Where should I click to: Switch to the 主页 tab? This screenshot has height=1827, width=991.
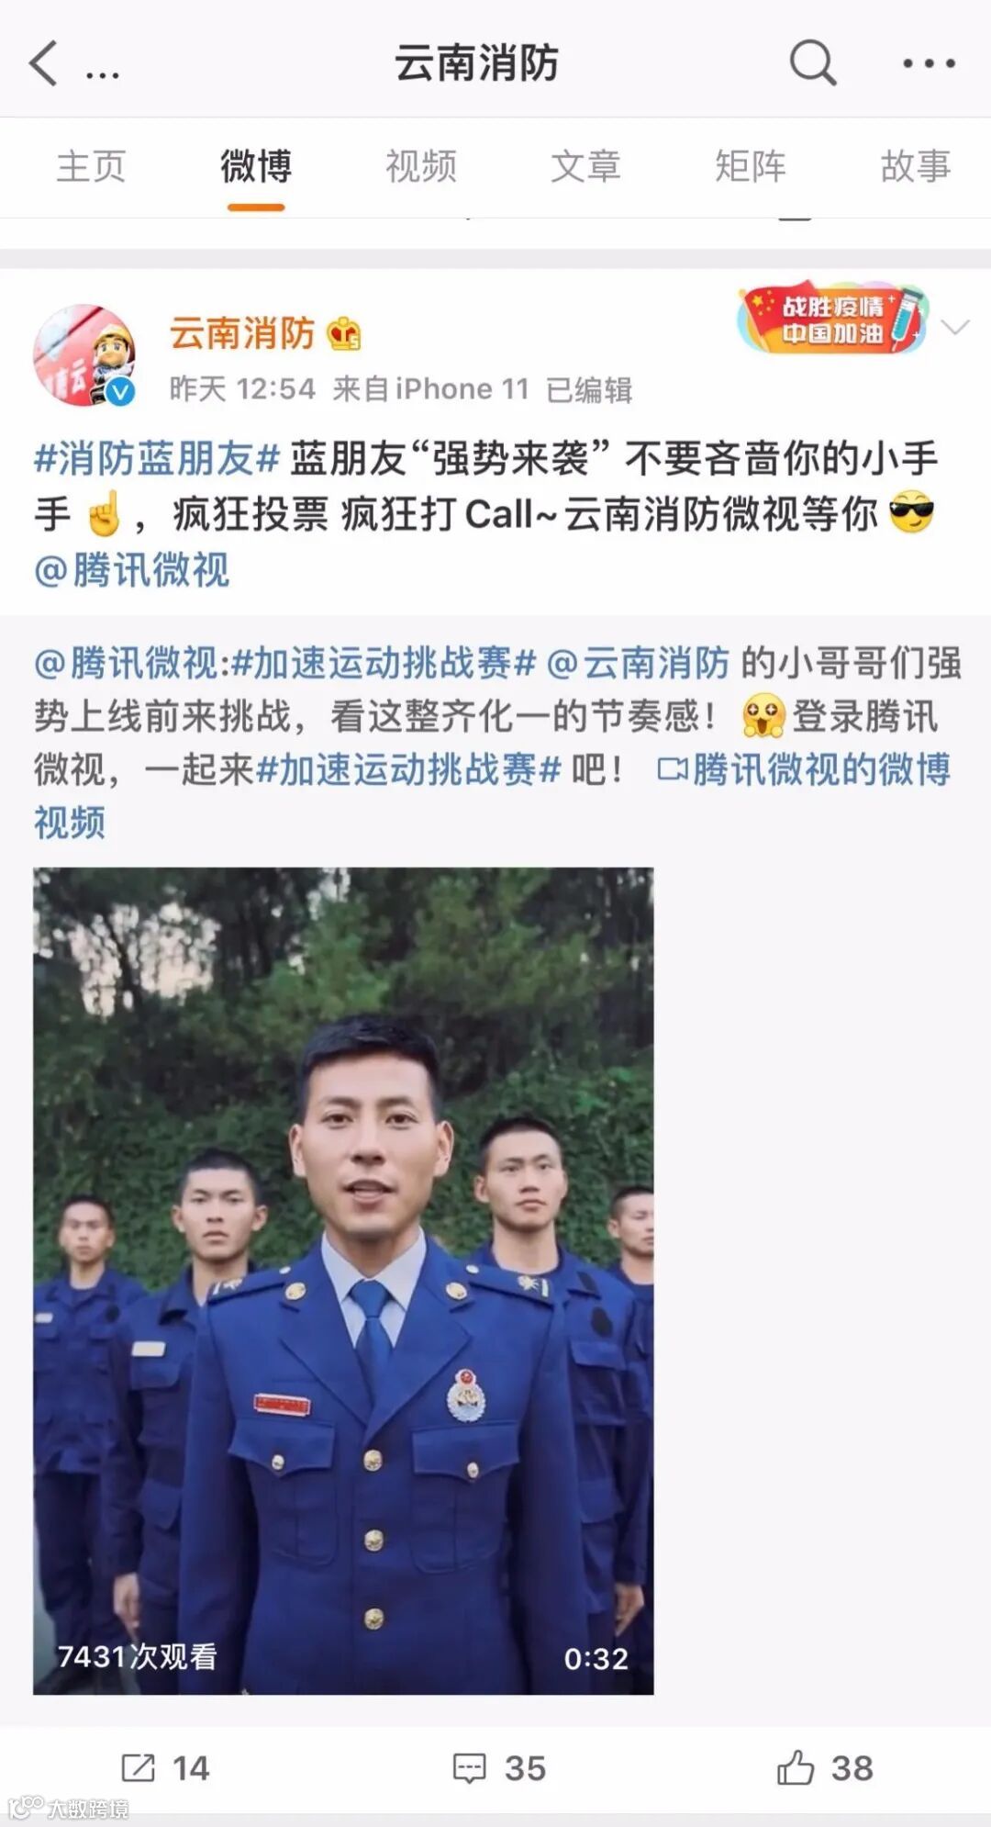pyautogui.click(x=91, y=166)
